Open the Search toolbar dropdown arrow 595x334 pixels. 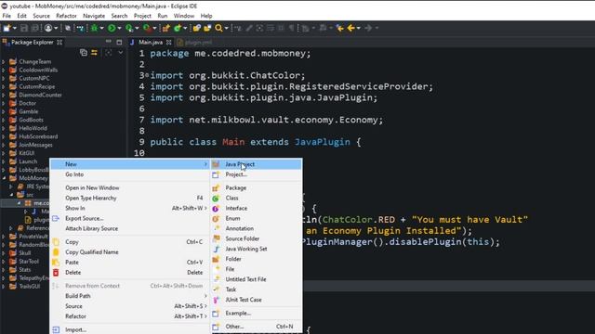click(227, 28)
